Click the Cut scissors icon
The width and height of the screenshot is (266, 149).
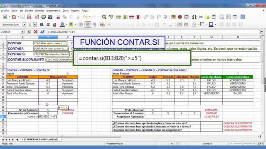coord(58,17)
